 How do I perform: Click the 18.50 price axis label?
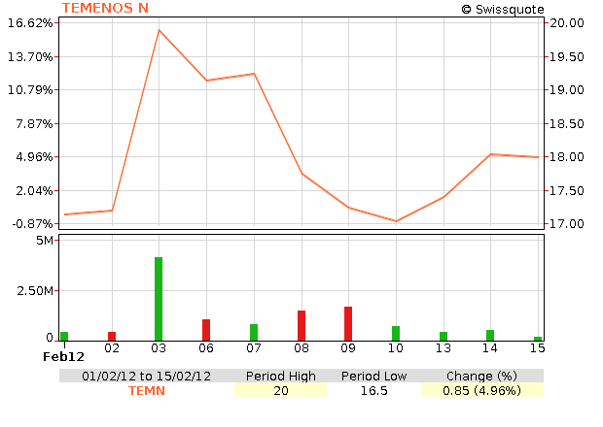(566, 124)
